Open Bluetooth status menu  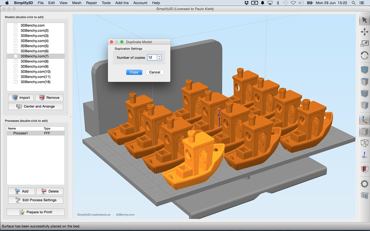click(278, 3)
